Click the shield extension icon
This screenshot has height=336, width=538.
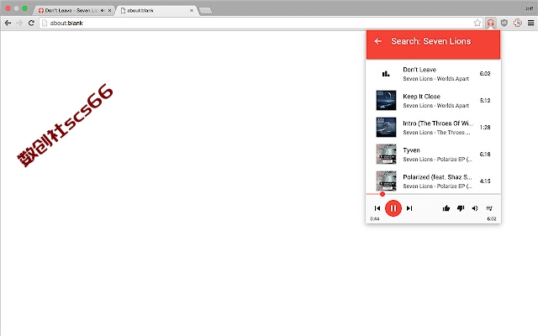pos(504,23)
